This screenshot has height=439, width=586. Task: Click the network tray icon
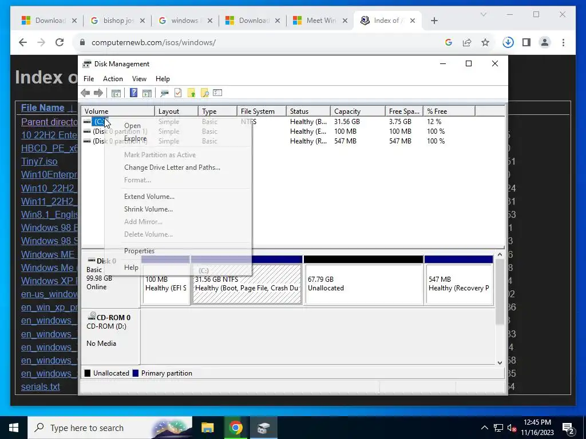498,428
